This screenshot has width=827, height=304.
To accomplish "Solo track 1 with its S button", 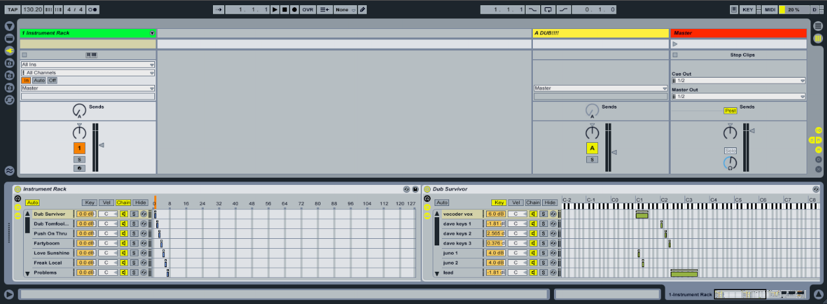I will (x=79, y=160).
